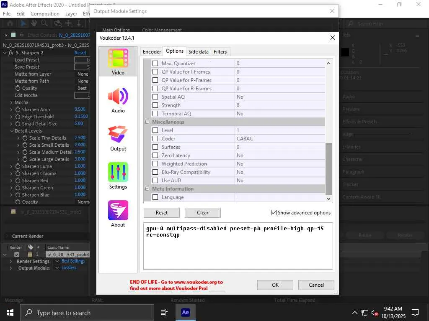Click the Scale Tiny Details stopwatch icon

pos(25,138)
